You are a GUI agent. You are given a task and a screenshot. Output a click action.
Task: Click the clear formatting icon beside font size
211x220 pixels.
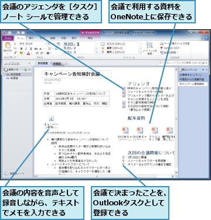(58, 44)
